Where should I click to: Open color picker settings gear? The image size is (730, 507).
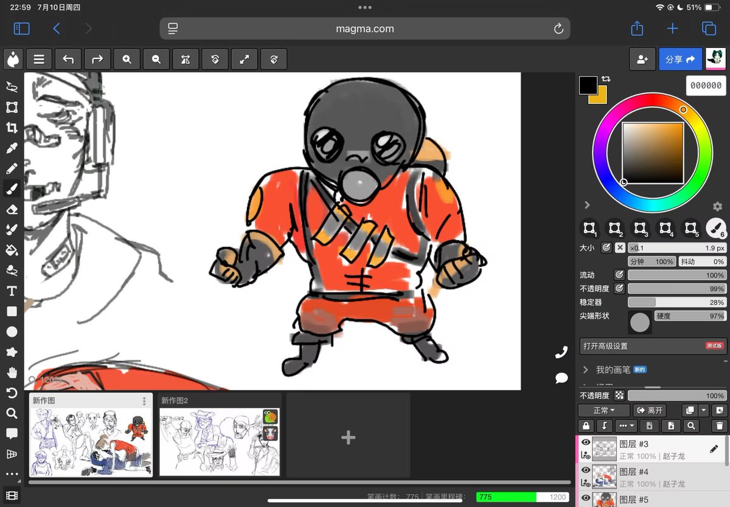point(718,207)
